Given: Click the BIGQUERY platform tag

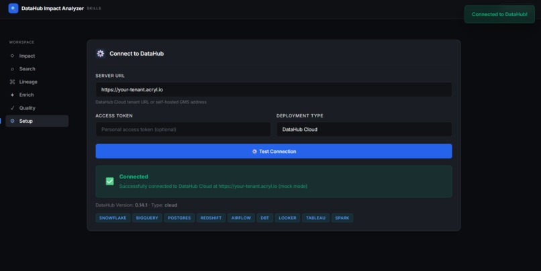Looking at the screenshot, I should click(147, 218).
